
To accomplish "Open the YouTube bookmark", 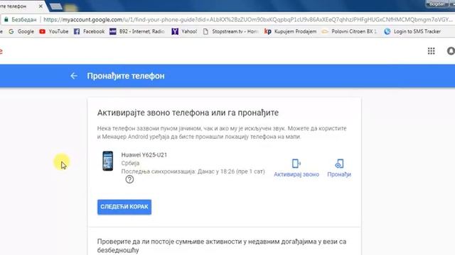I will tap(54, 31).
